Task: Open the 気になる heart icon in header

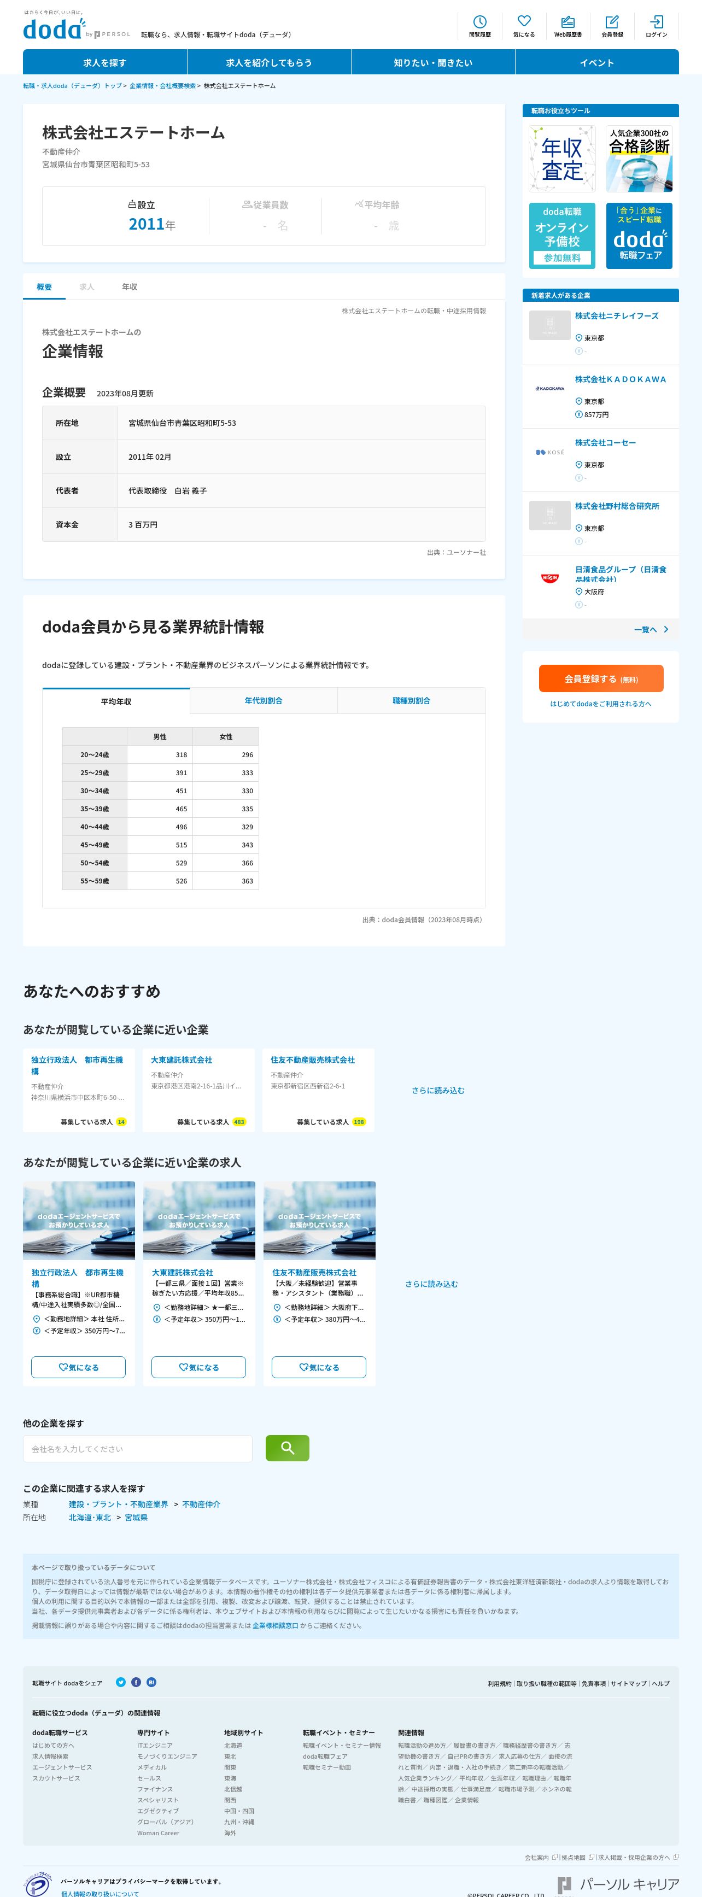Action: [524, 26]
